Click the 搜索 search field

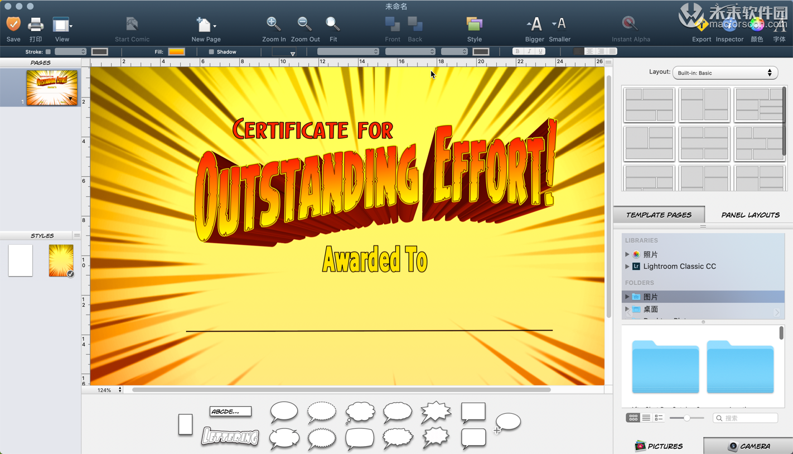[746, 418]
